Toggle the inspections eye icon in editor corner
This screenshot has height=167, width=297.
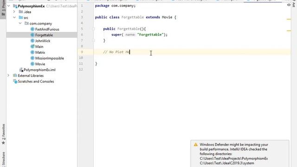[289, 5]
